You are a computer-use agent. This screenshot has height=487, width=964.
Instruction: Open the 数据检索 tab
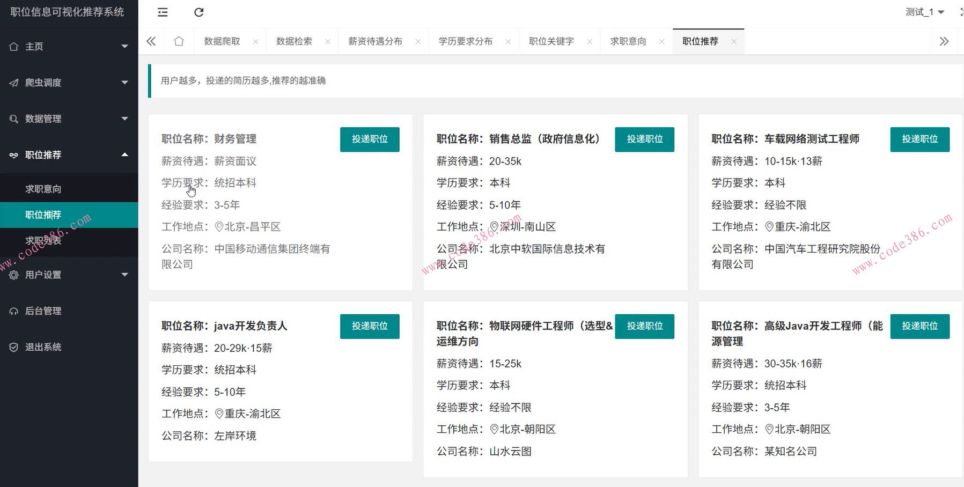tap(295, 41)
